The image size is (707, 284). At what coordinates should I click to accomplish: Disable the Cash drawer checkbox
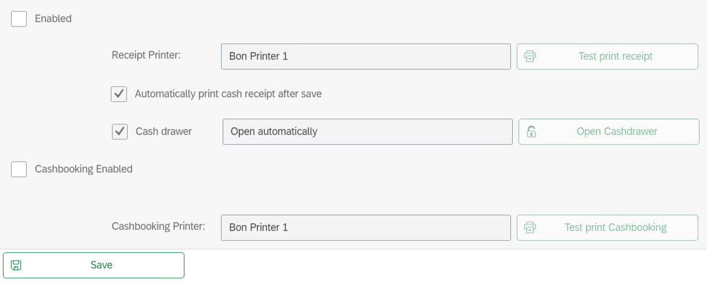pyautogui.click(x=120, y=132)
